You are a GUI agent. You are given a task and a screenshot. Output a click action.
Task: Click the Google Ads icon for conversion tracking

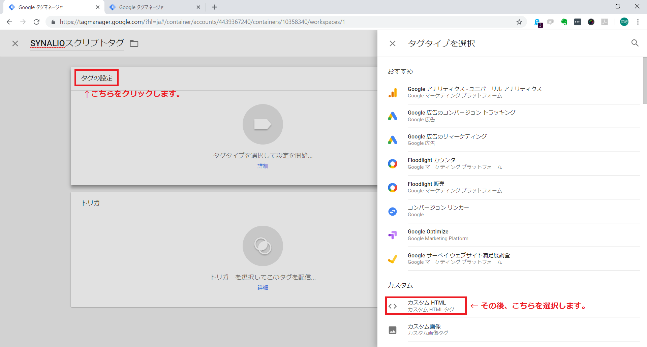pyautogui.click(x=393, y=116)
